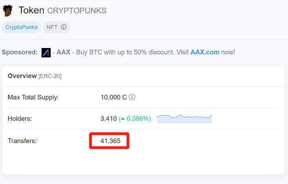The image size is (288, 184).
Task: Click the Overview heading
Action: 22,76
